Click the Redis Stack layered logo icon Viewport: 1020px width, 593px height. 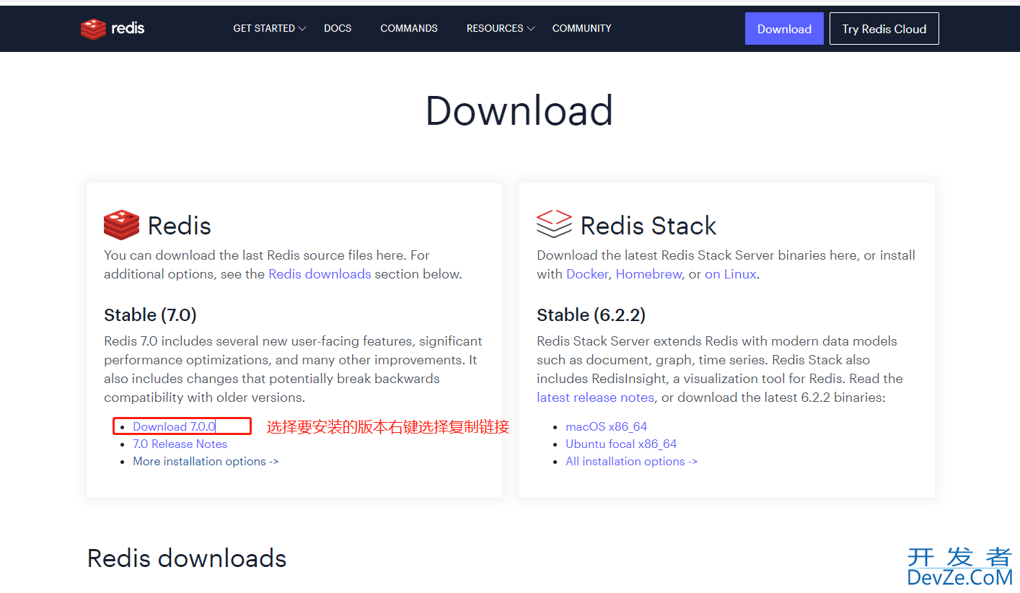pyautogui.click(x=554, y=224)
